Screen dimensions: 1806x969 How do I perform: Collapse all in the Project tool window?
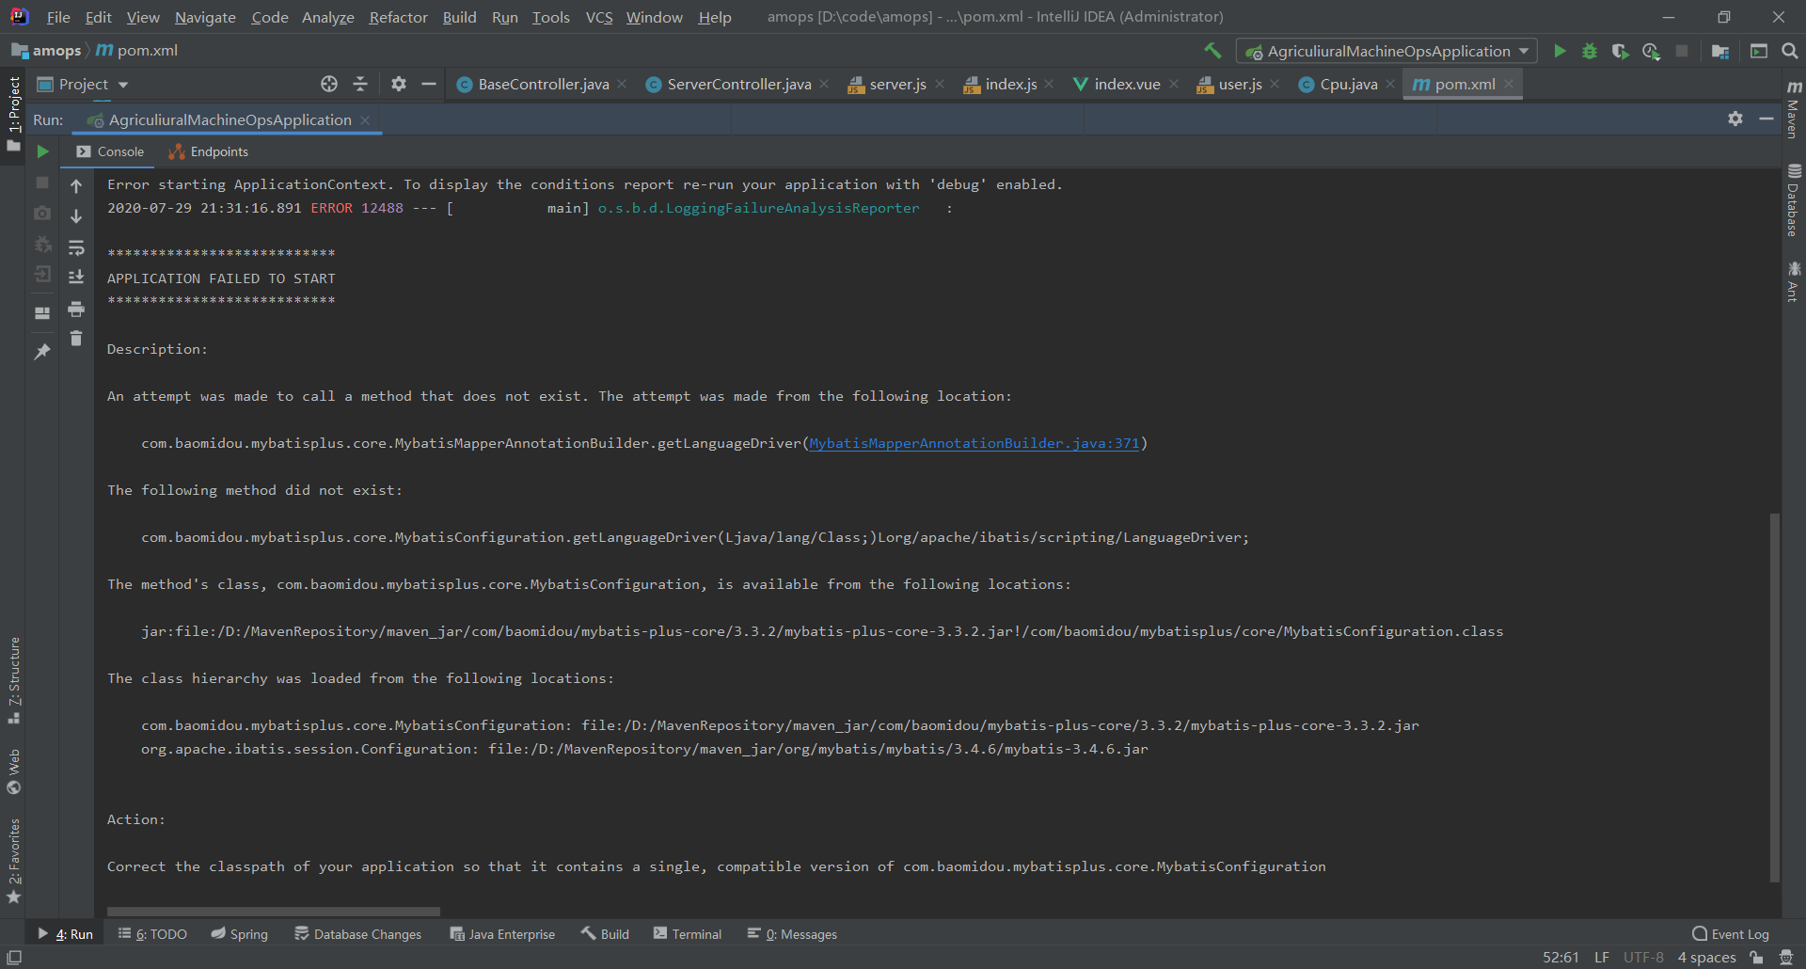[360, 85]
